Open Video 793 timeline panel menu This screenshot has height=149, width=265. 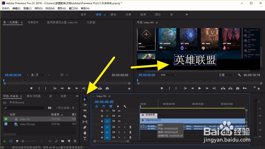point(109,96)
